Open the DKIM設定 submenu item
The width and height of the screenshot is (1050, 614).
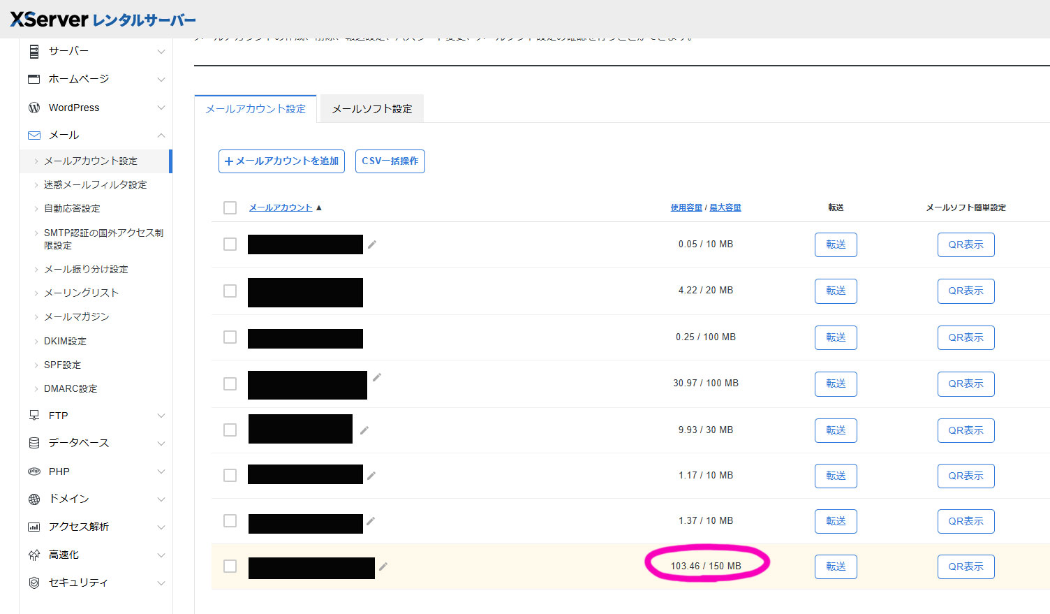pos(65,341)
